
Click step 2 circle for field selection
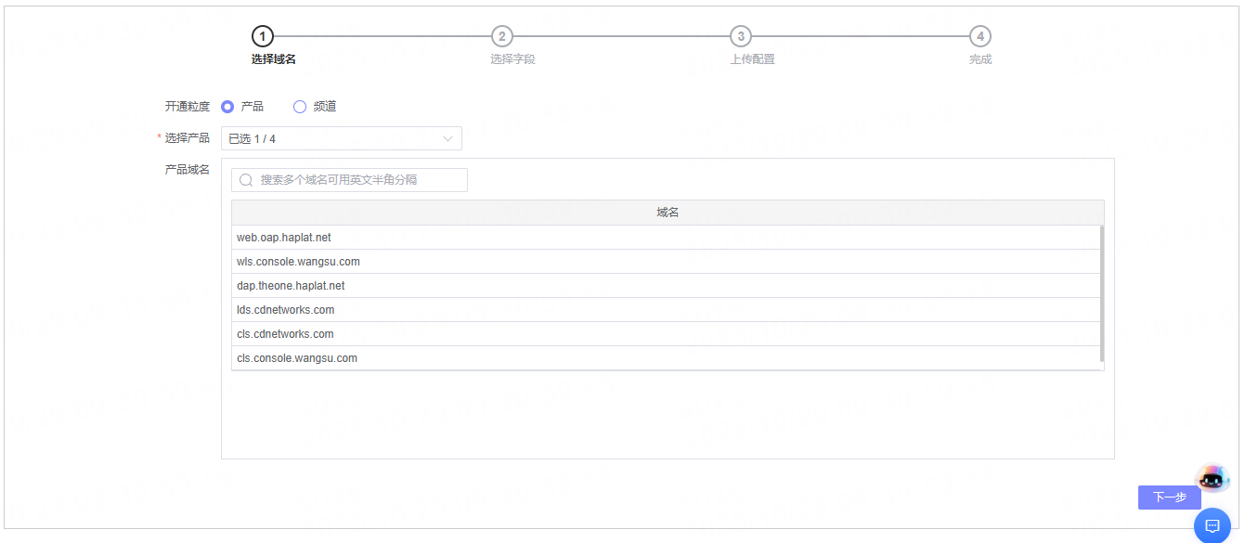coord(501,36)
